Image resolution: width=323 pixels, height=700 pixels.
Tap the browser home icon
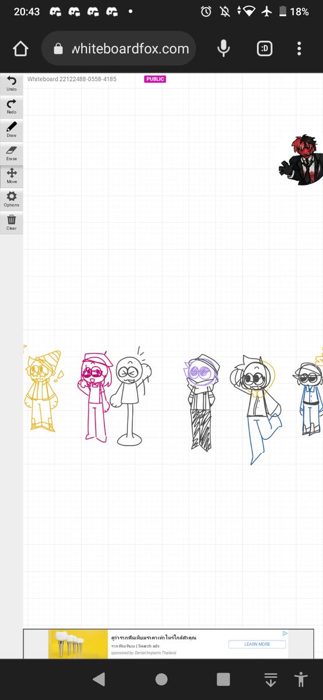(x=20, y=48)
